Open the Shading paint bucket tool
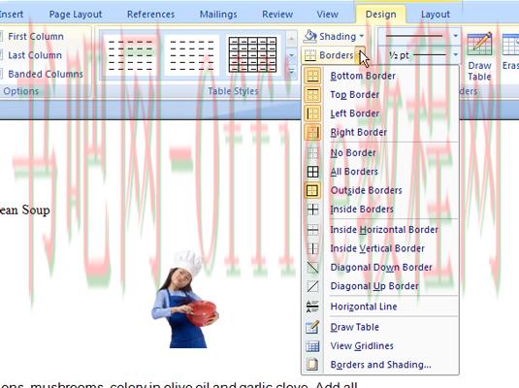519x388 pixels. coord(310,37)
